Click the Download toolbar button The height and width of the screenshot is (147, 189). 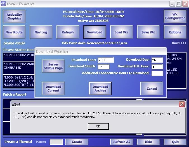coord(94,32)
